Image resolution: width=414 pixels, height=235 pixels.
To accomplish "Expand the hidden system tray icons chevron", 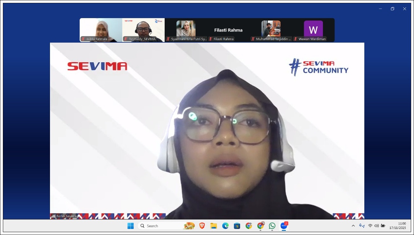I will click(353, 226).
